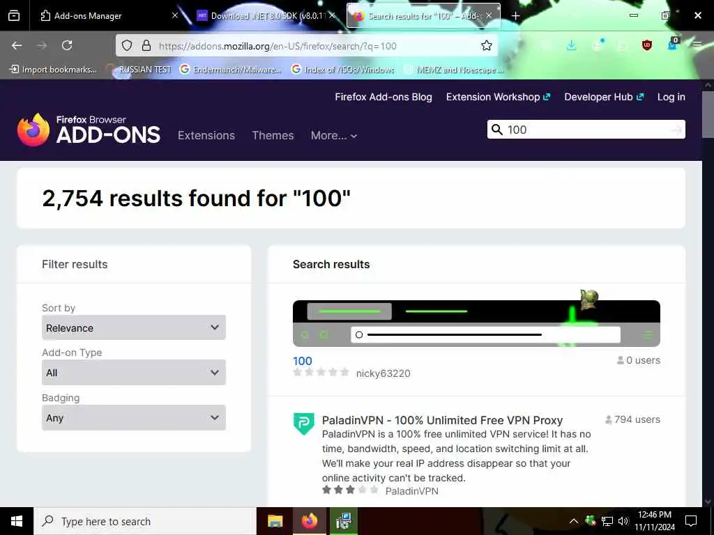Click the PaladinVPN three-star rating

tap(350, 490)
